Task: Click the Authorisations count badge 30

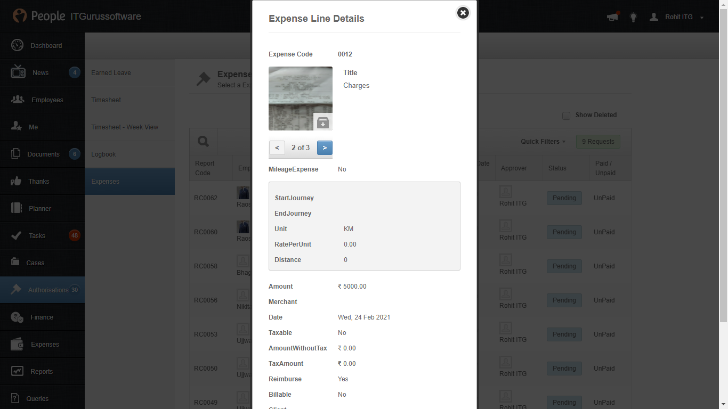Action: pyautogui.click(x=75, y=290)
